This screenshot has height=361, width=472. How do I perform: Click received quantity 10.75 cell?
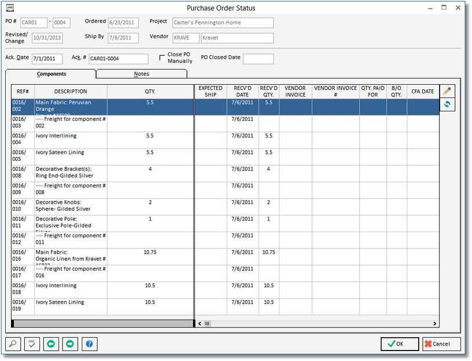pyautogui.click(x=269, y=257)
